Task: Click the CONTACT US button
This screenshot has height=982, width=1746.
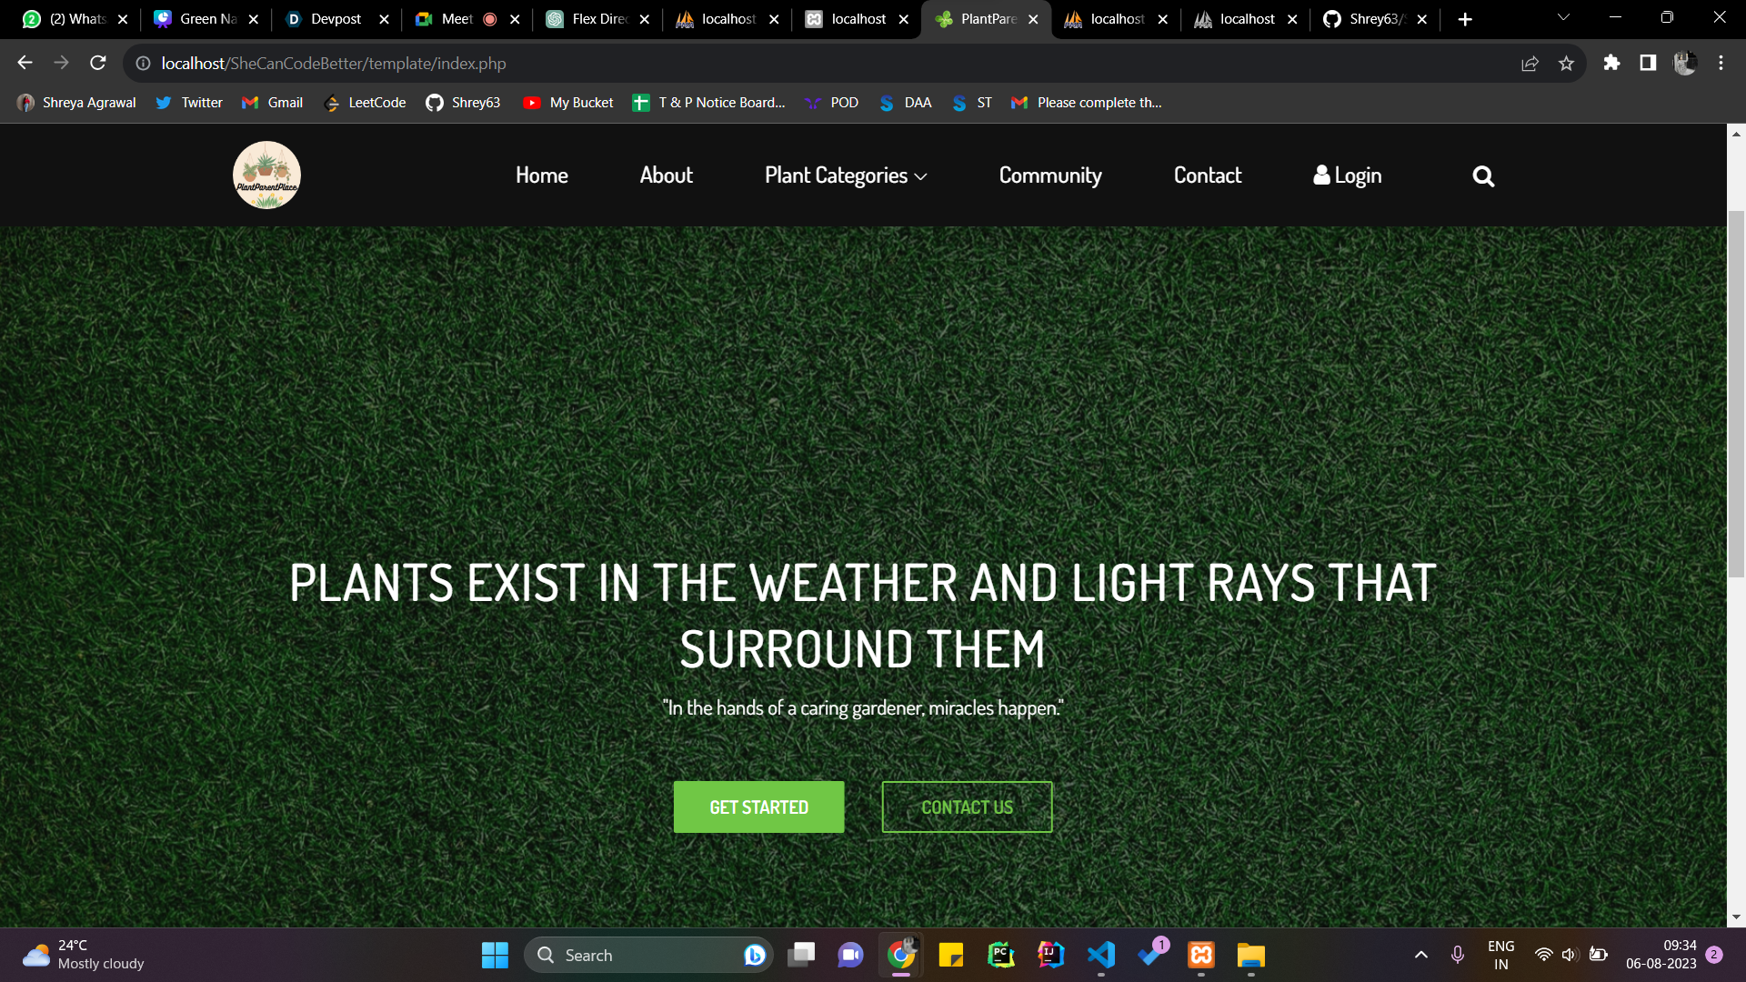Action: click(966, 807)
